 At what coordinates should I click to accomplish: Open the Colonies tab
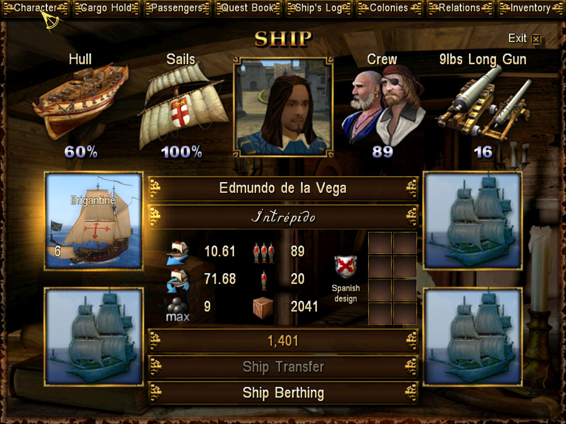[389, 8]
